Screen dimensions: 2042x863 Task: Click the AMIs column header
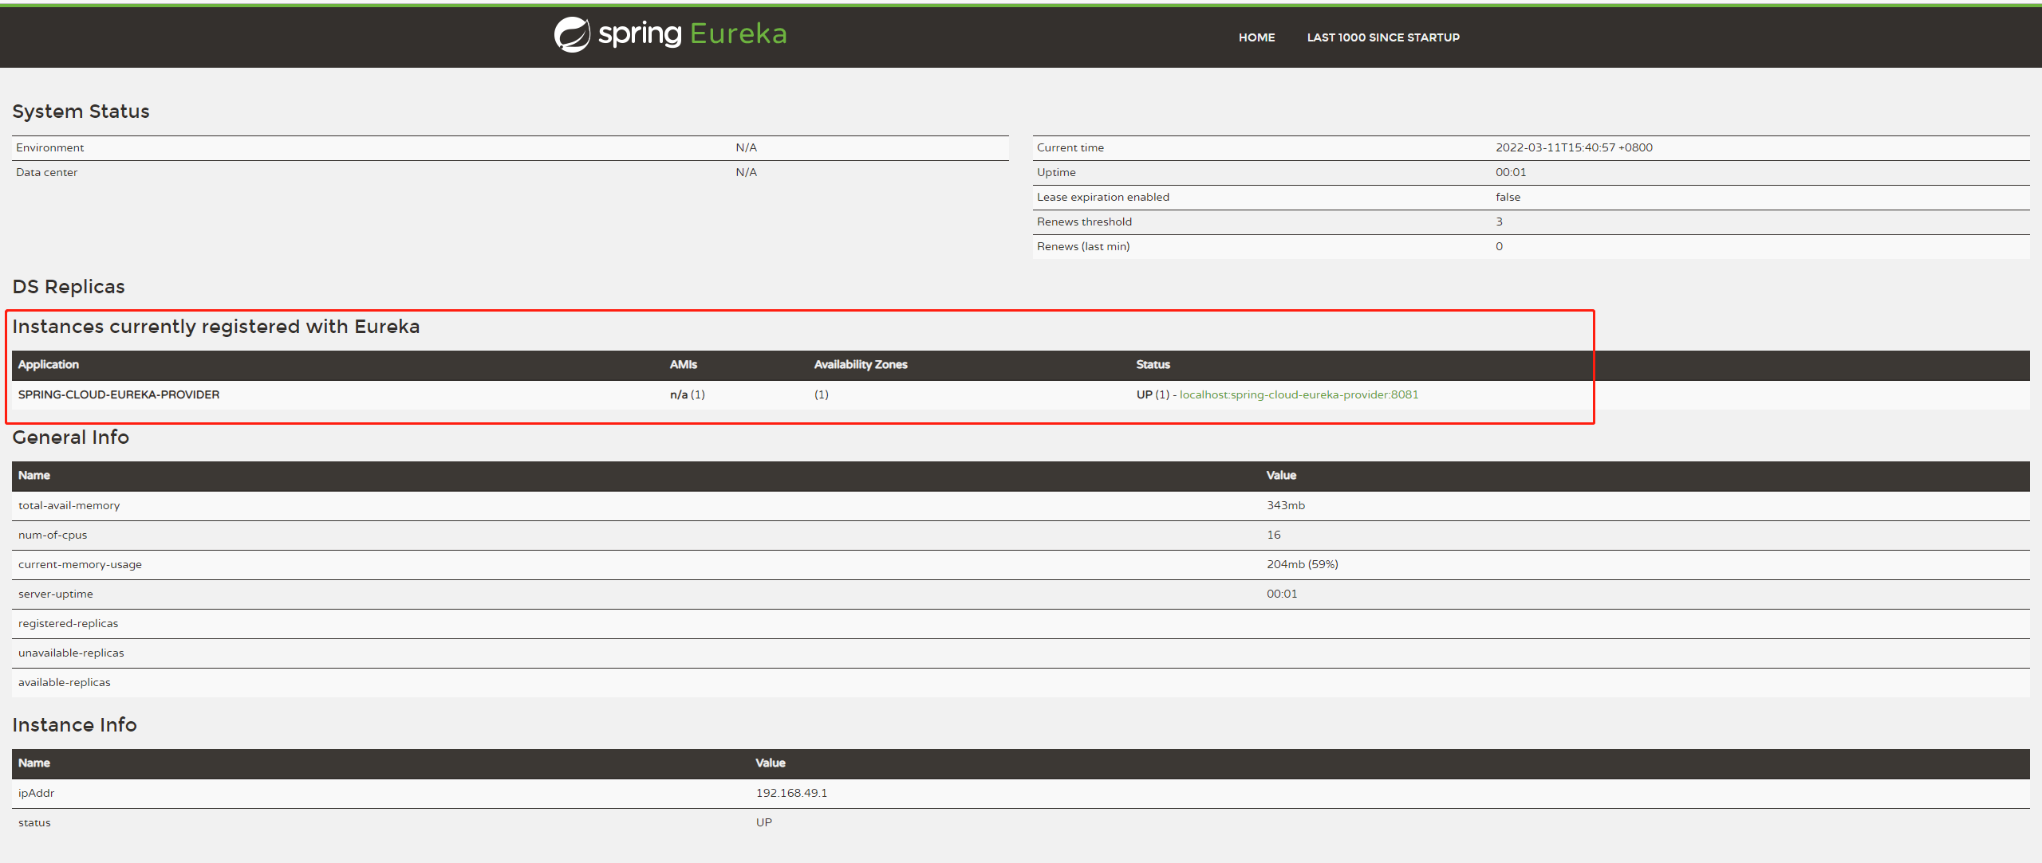tap(684, 364)
